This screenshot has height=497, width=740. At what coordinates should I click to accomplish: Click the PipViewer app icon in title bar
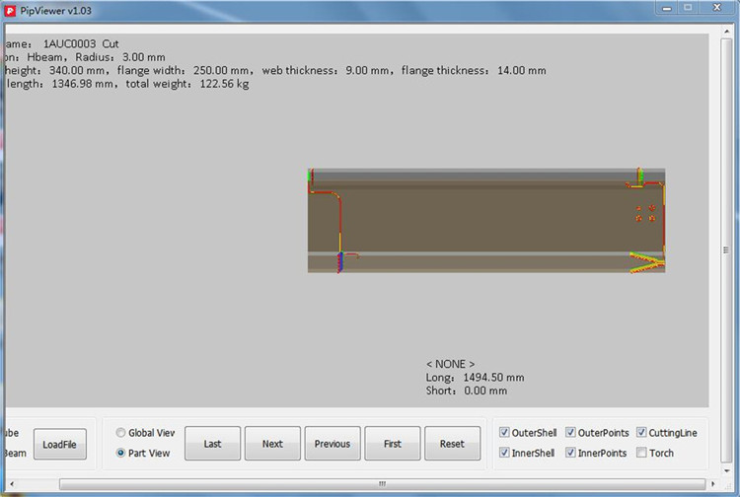pos(10,11)
